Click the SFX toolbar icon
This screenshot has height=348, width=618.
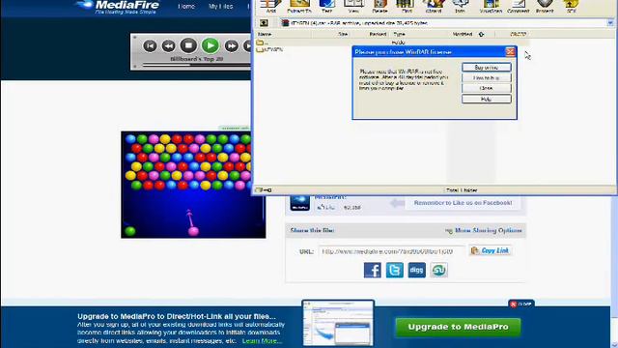coord(571,6)
